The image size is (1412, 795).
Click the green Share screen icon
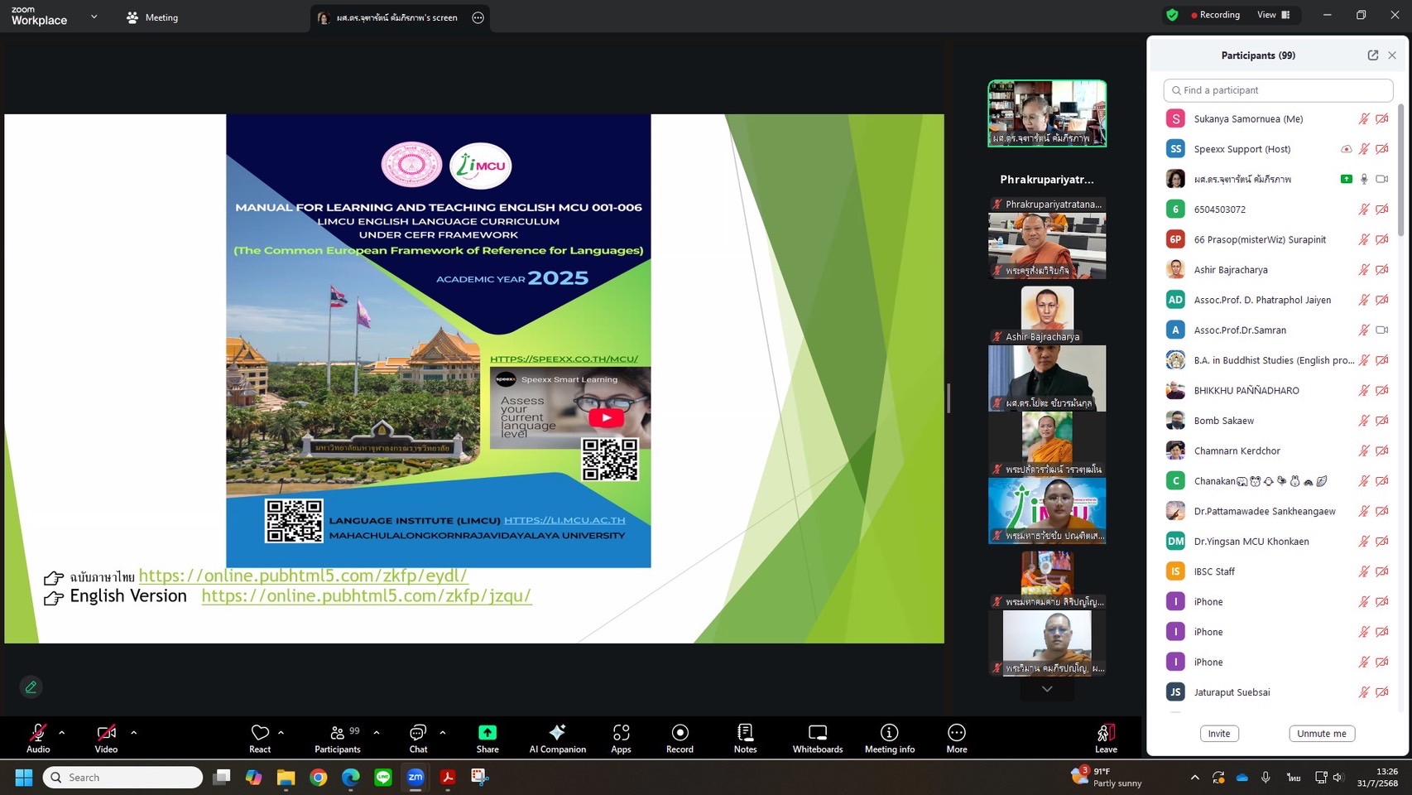coord(487,733)
